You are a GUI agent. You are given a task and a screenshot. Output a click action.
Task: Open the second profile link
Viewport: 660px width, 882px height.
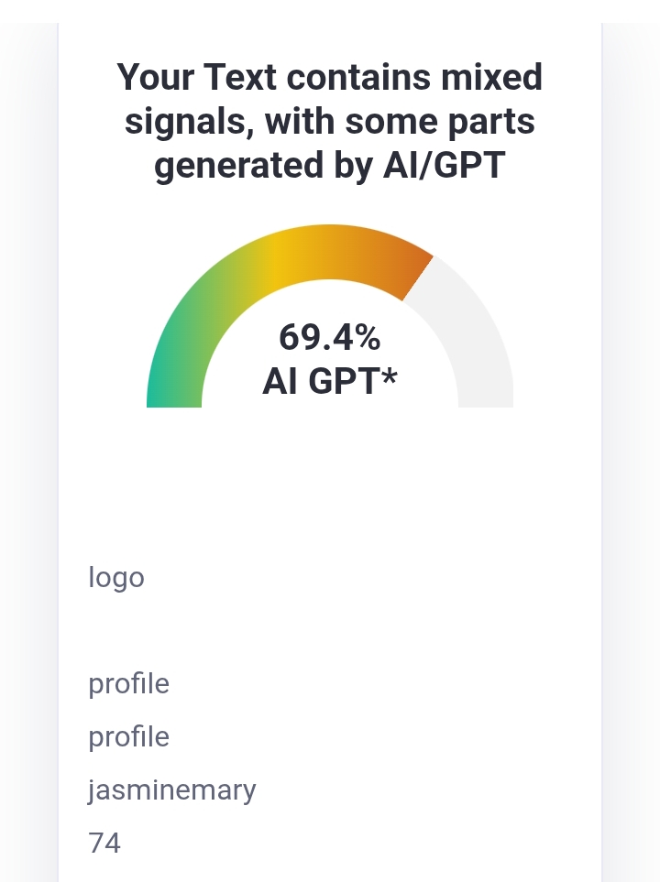(x=129, y=737)
